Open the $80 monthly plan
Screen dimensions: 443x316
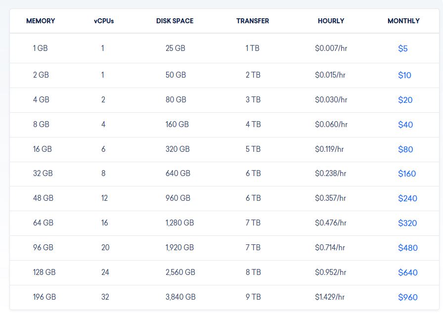405,149
